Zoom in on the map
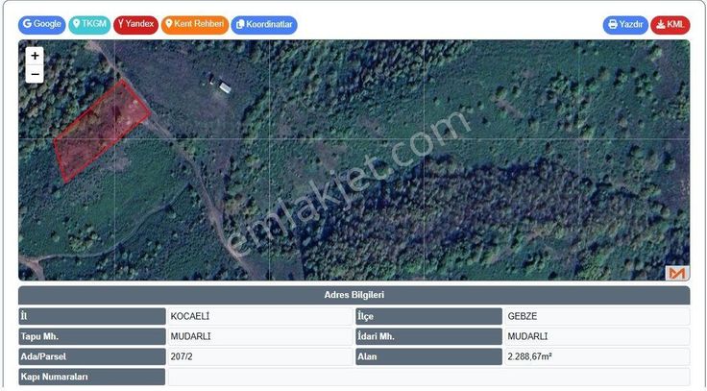Image resolution: width=707 pixels, height=391 pixels. (x=35, y=57)
